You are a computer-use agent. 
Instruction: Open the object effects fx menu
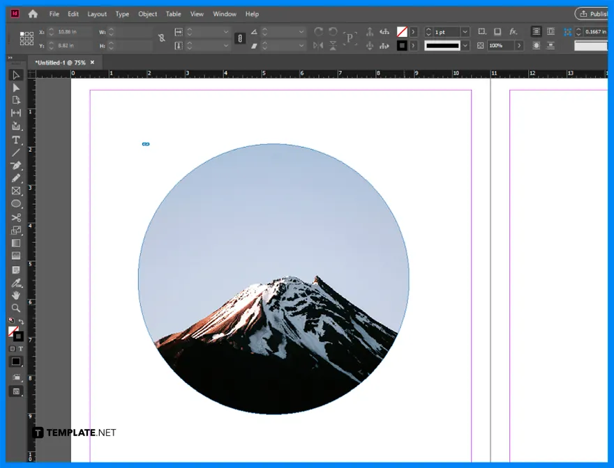tap(514, 31)
